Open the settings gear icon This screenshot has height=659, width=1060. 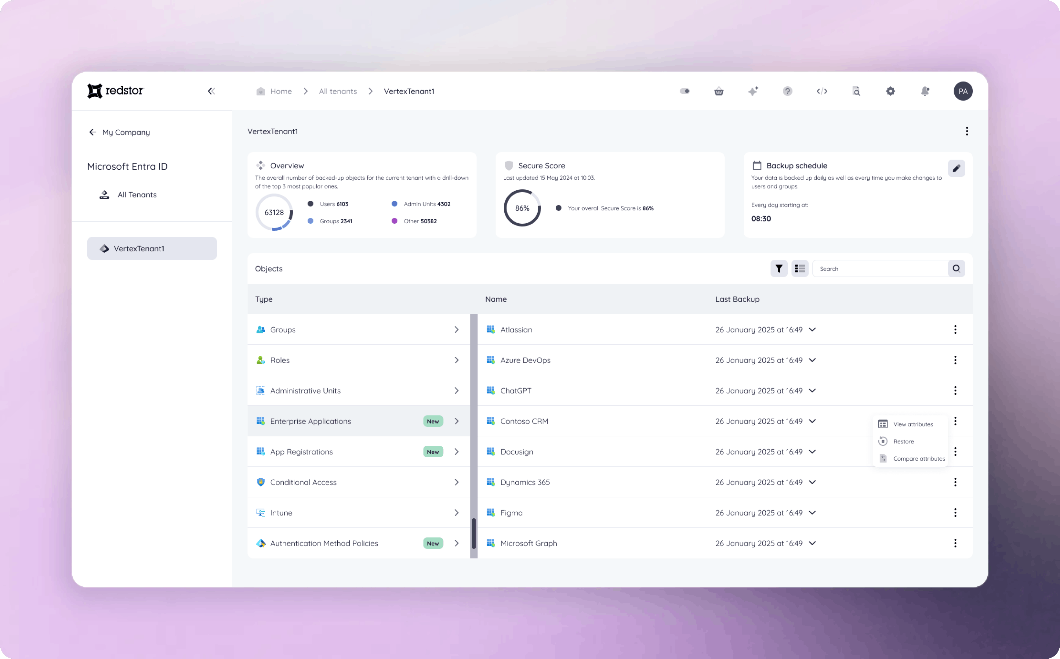click(x=890, y=91)
